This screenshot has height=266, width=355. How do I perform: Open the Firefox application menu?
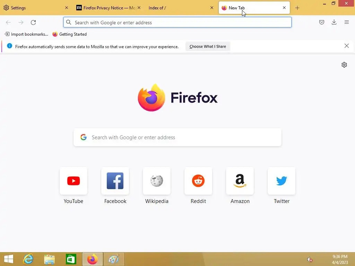[346, 22]
